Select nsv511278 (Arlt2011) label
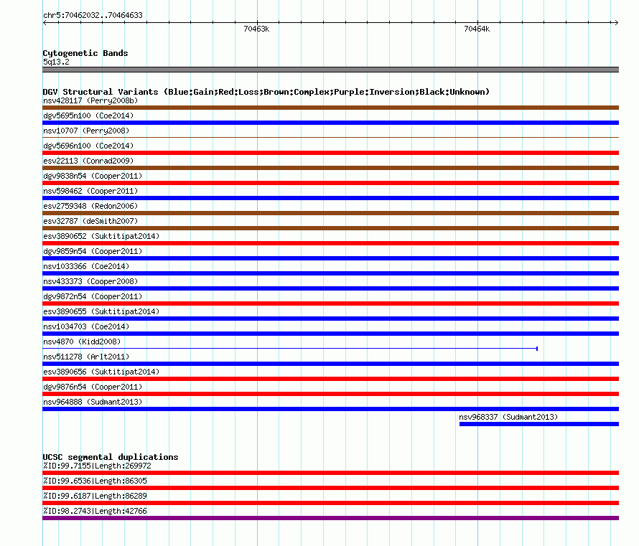Screen dimensions: 639x546 coord(86,357)
